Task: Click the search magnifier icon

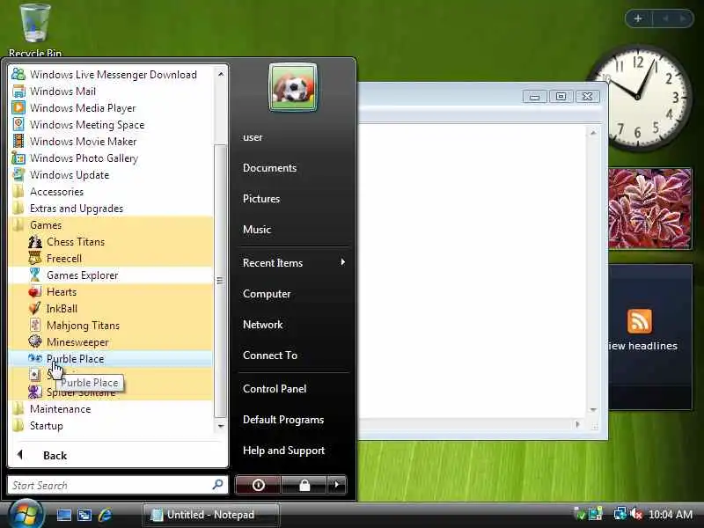Action: coord(217,485)
